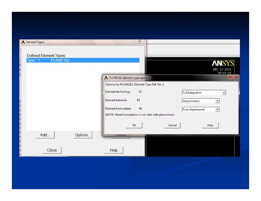Screen dimensions: 261x201
Task: Click the Element Types window ANSYS icon
Action: (23, 42)
